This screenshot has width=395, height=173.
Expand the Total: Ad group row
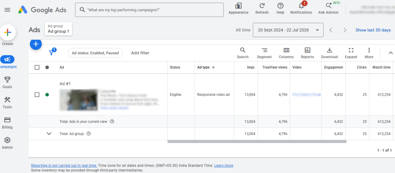coord(49,134)
